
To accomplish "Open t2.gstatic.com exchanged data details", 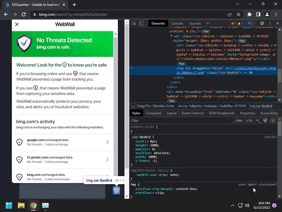I will click(x=63, y=160).
